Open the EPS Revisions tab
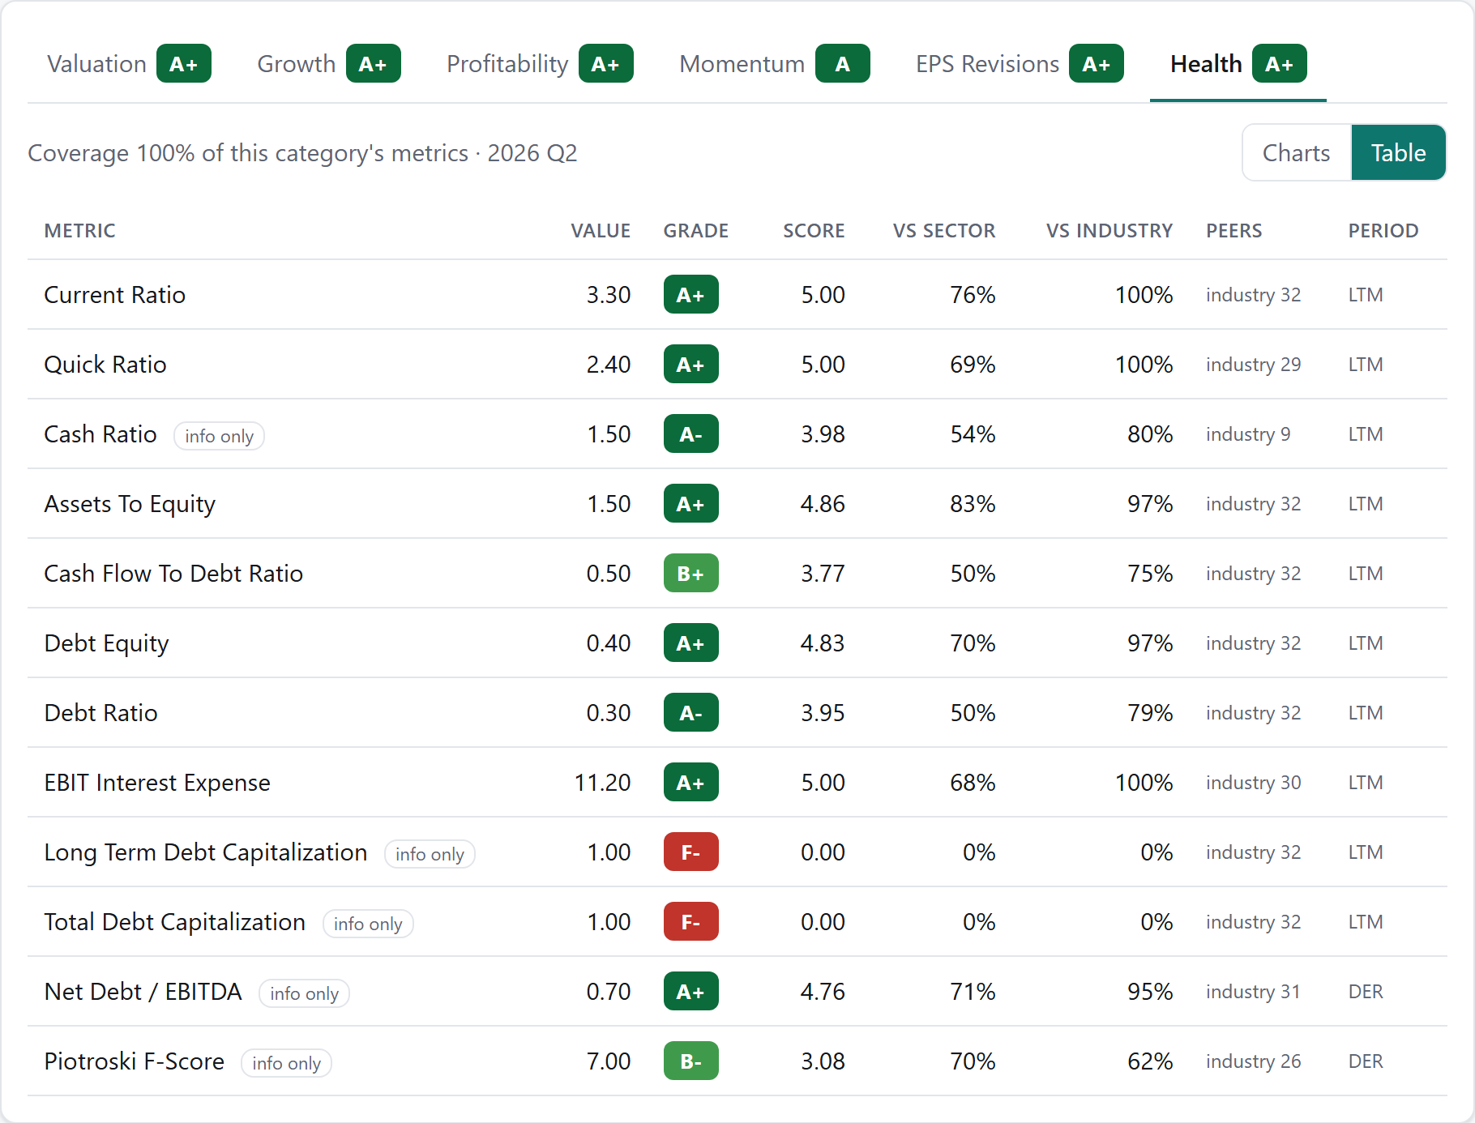Viewport: 1475px width, 1123px height. click(1020, 64)
